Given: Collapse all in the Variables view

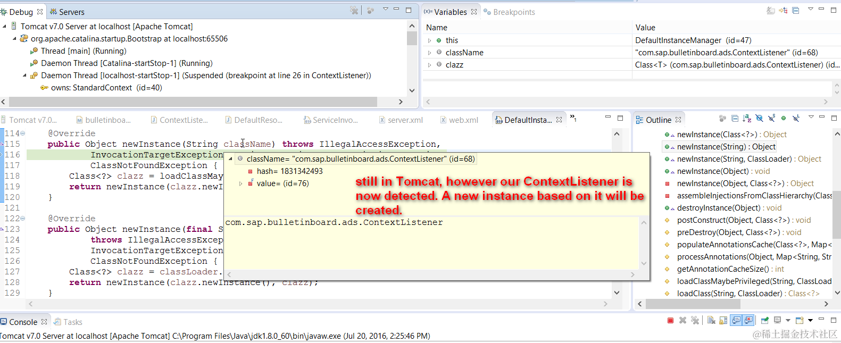Looking at the screenshot, I should [x=796, y=11].
